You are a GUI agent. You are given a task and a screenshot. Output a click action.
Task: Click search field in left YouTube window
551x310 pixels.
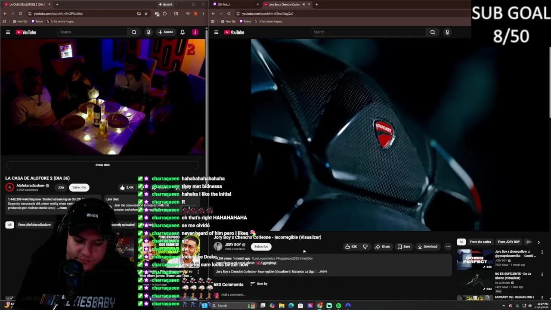click(93, 32)
